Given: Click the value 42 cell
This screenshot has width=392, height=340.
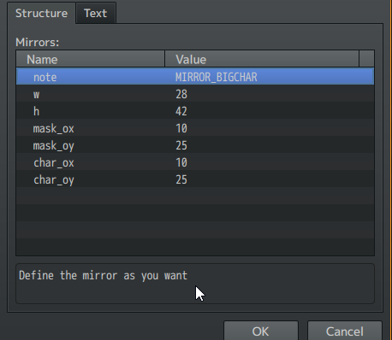Looking at the screenshot, I should pos(270,110).
